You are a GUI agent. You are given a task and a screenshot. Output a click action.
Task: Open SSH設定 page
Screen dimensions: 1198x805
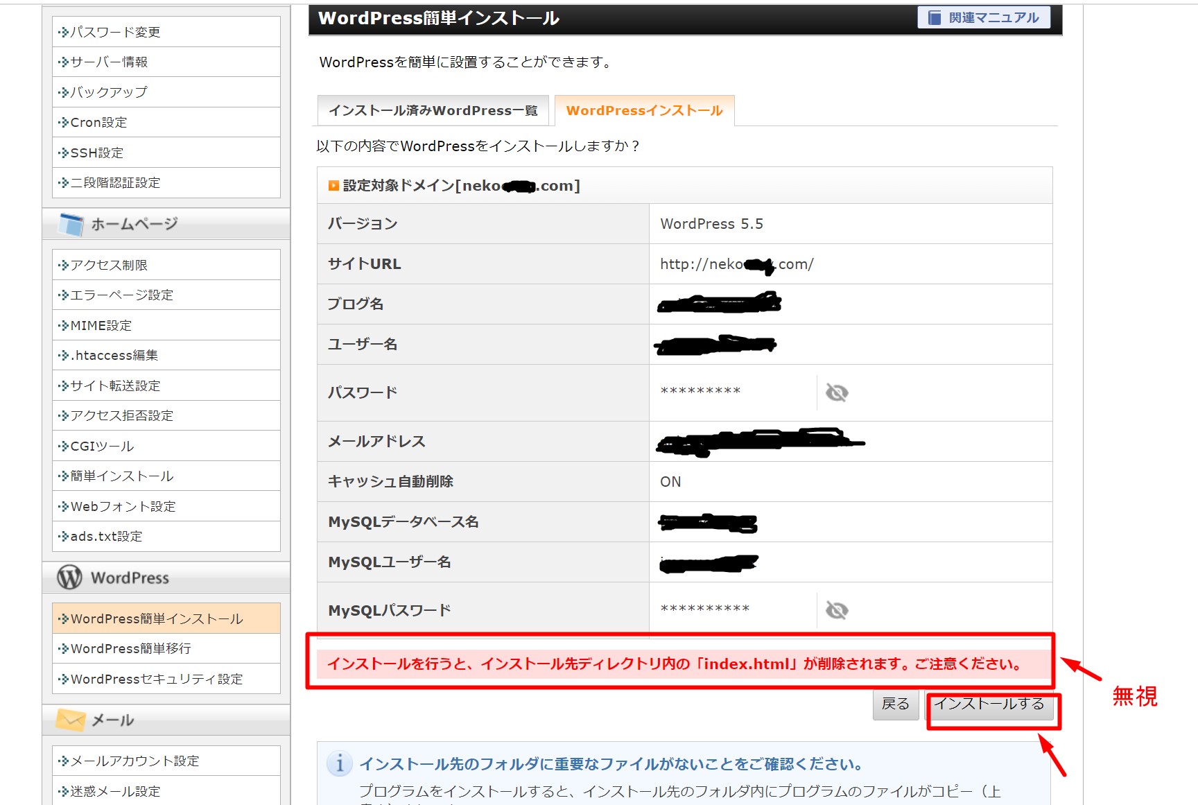pyautogui.click(x=166, y=153)
